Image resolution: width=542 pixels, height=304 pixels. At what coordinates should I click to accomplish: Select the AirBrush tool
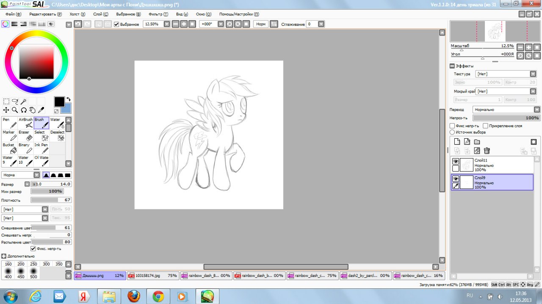26,123
